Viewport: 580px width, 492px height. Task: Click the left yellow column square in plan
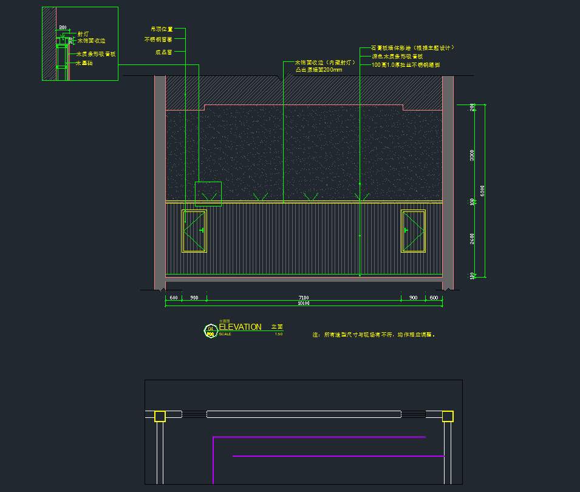[160, 416]
